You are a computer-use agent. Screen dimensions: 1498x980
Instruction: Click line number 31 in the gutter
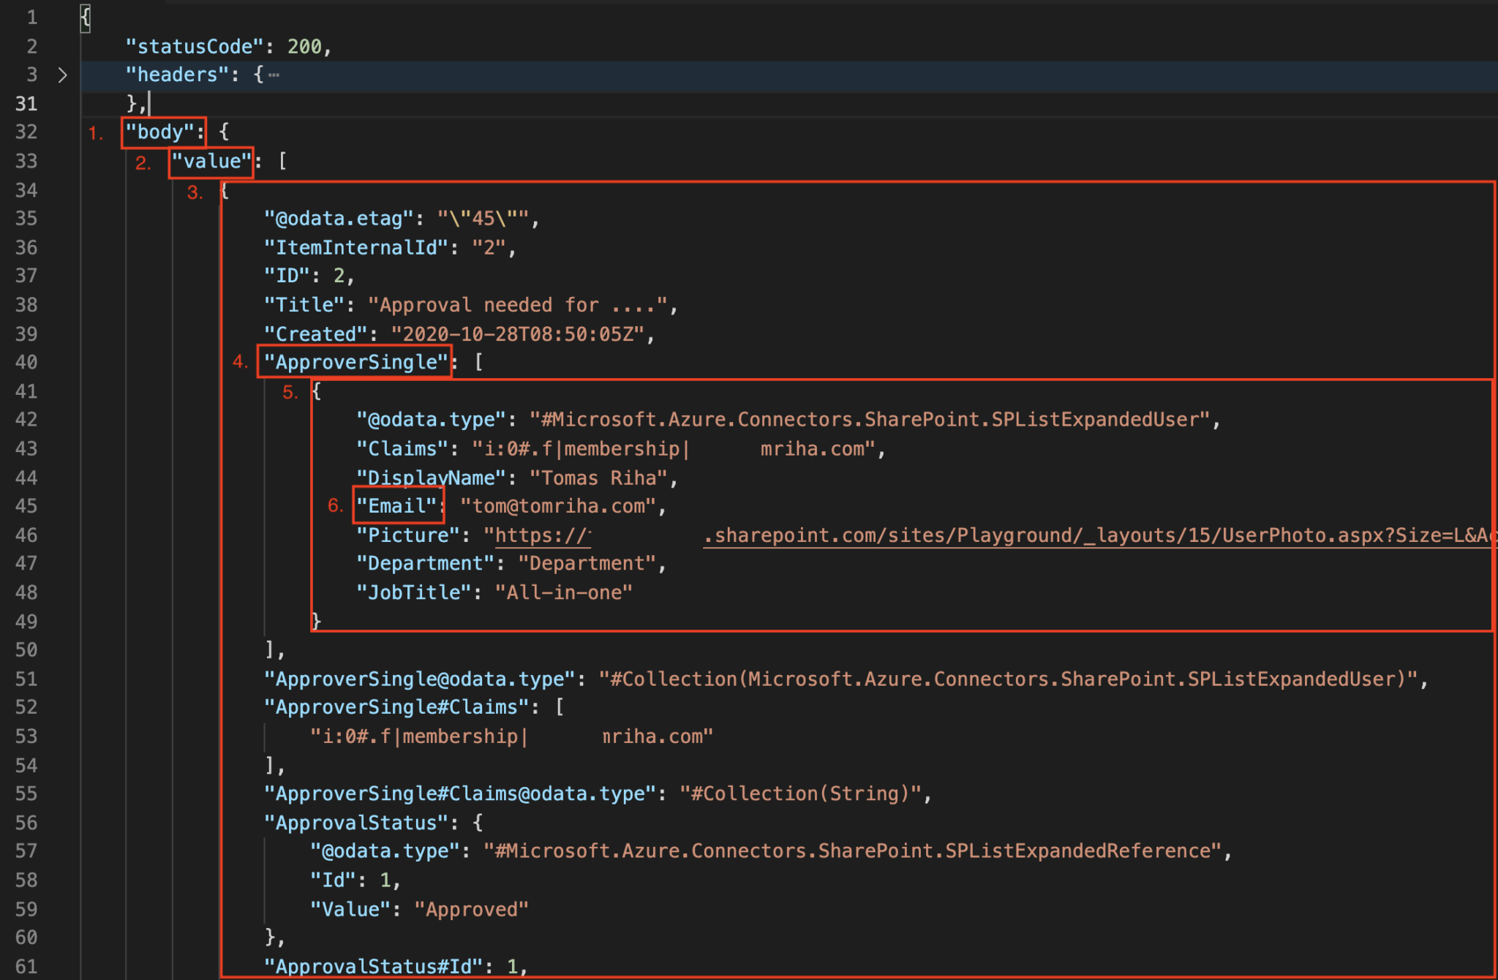[26, 104]
